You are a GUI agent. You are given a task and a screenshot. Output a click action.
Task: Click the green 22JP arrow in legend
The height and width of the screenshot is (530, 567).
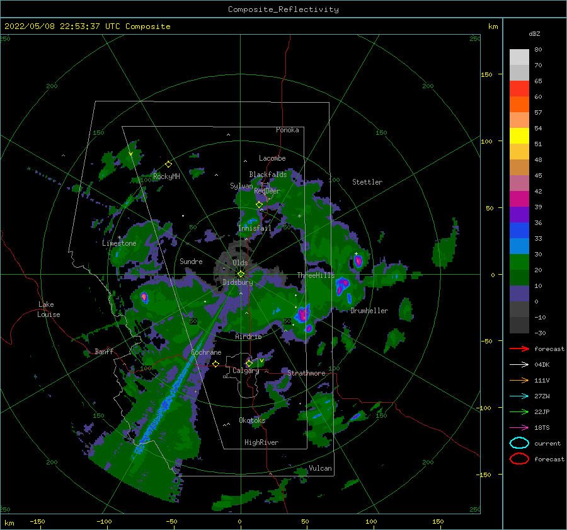(x=519, y=412)
